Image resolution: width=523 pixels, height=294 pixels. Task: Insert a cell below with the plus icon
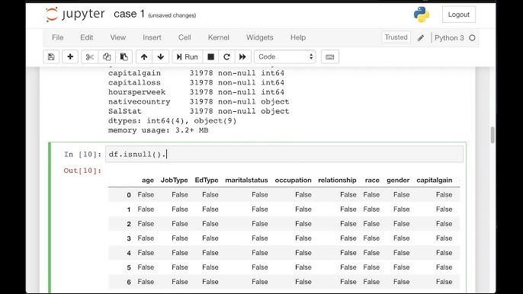pos(70,56)
